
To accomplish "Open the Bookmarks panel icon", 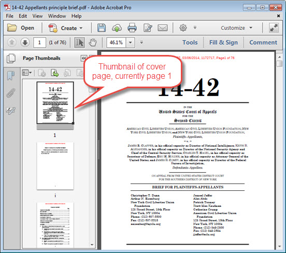I will point(11,76).
